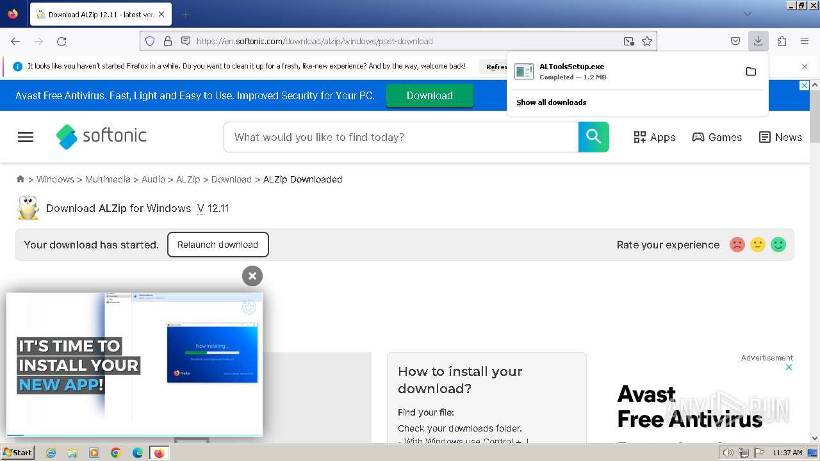Rate experience with the red sad face

coord(737,245)
